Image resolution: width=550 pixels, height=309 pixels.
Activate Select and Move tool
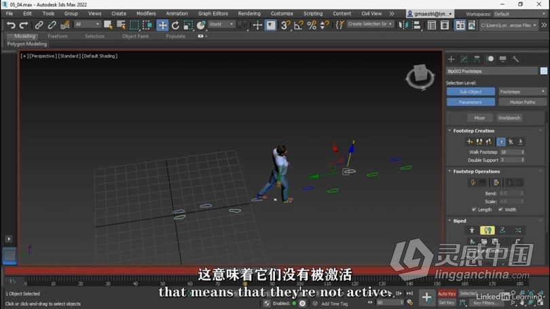162,25
